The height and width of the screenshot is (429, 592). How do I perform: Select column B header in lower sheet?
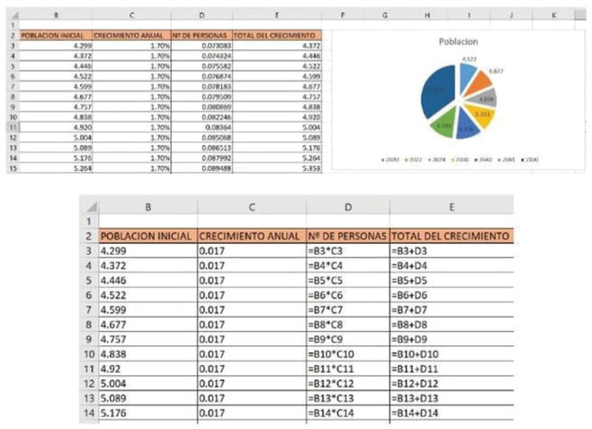point(147,207)
